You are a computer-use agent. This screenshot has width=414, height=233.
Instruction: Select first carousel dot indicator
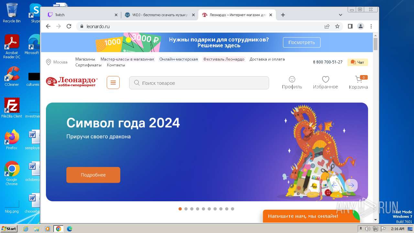pos(180,209)
